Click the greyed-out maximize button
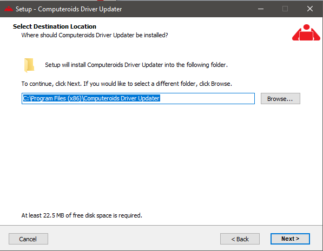The width and height of the screenshot is (323, 251). pyautogui.click(x=285, y=9)
